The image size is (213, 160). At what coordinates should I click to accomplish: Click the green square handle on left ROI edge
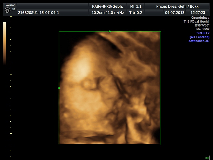pyautogui.click(x=59, y=88)
